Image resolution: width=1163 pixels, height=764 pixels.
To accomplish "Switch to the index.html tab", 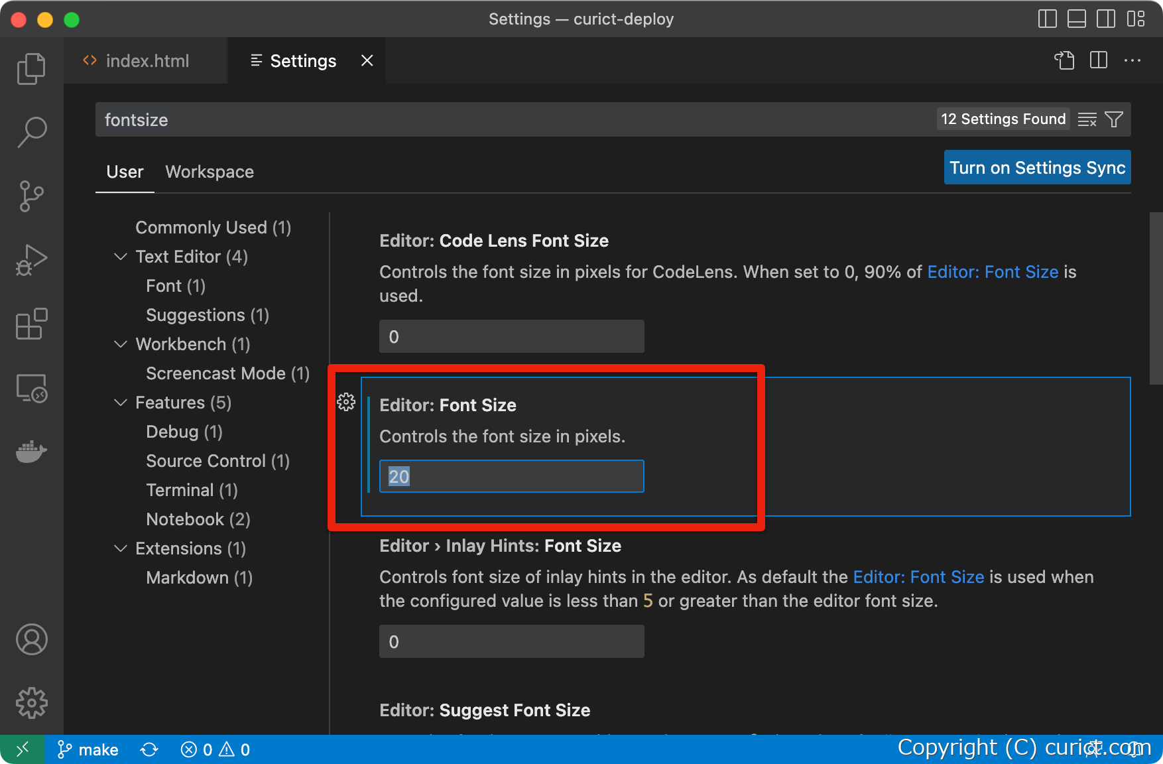I will click(x=147, y=60).
